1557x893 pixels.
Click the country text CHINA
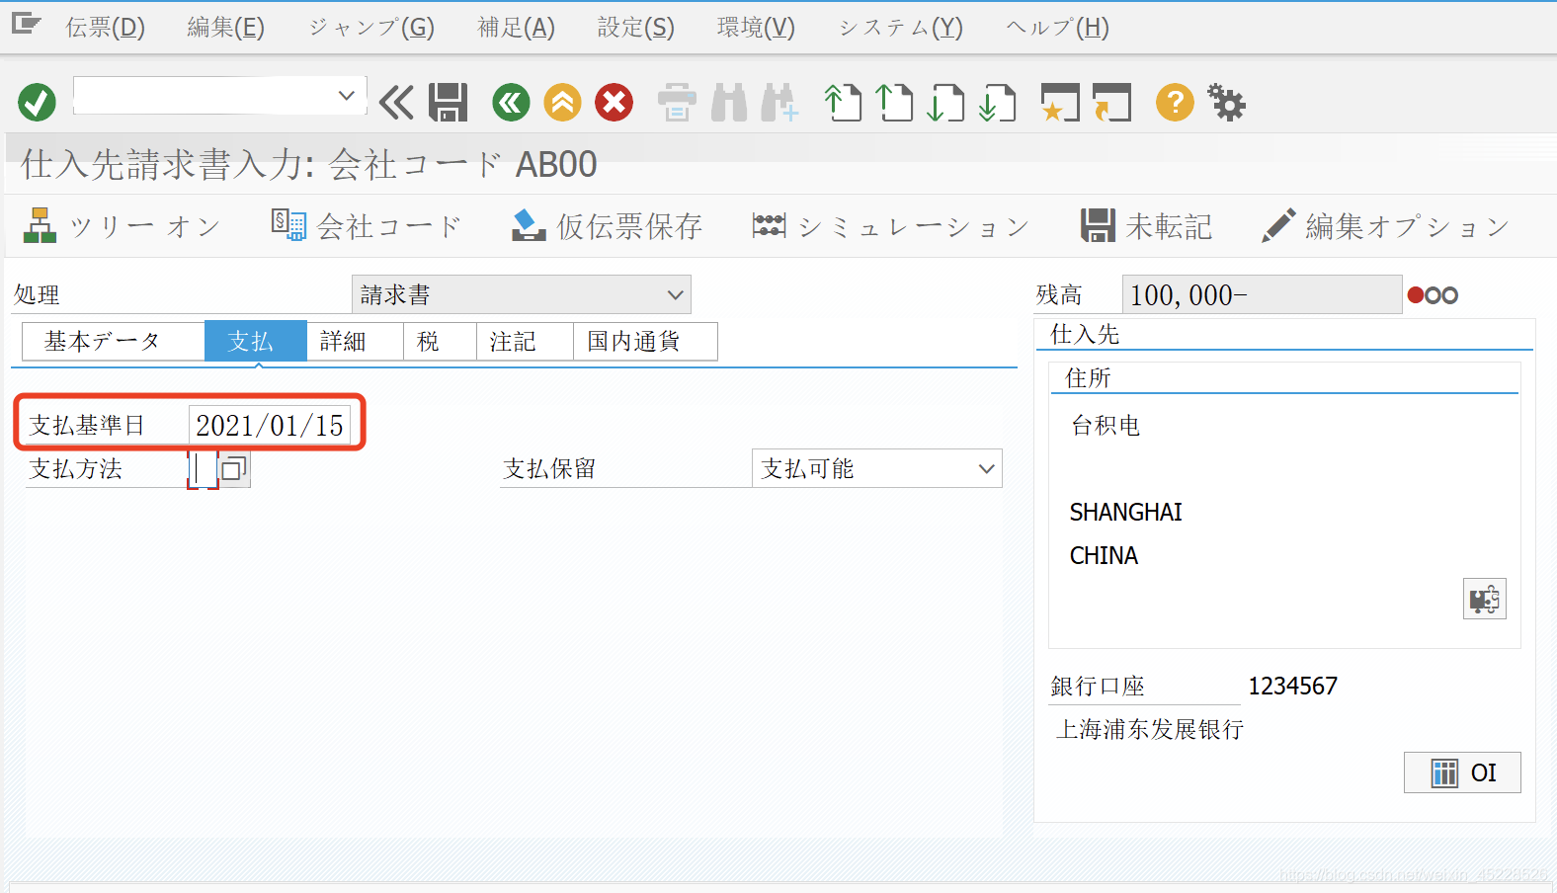click(x=1104, y=555)
